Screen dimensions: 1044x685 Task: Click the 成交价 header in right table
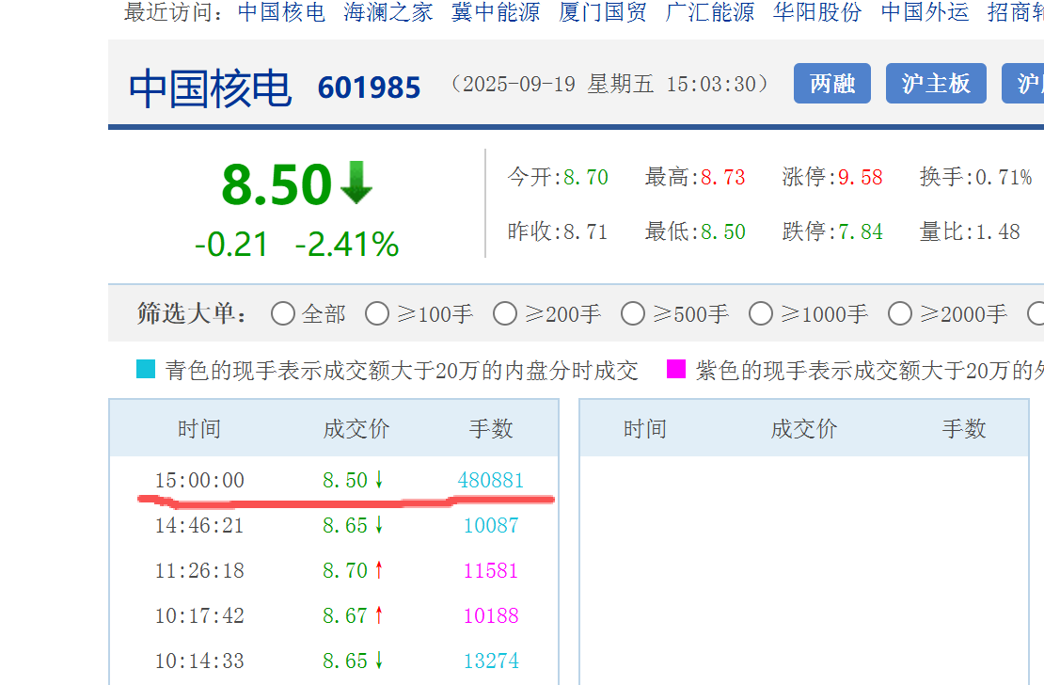tap(803, 428)
